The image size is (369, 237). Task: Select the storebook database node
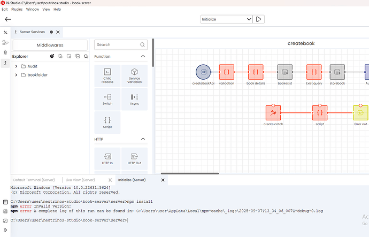[x=337, y=72]
